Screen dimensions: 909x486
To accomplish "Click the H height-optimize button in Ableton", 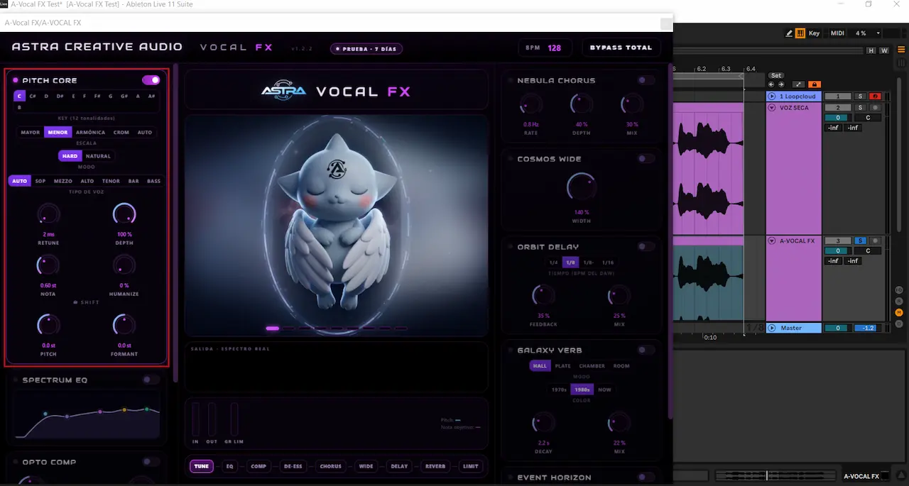I will [871, 50].
